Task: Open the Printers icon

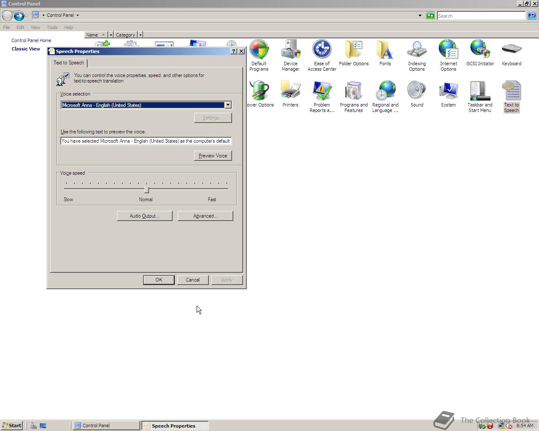Action: pos(291,94)
